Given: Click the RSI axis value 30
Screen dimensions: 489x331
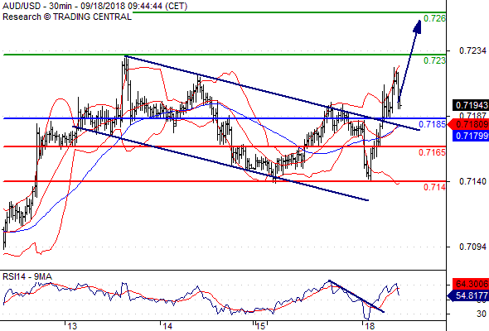Looking at the screenshot, I should click(482, 314).
